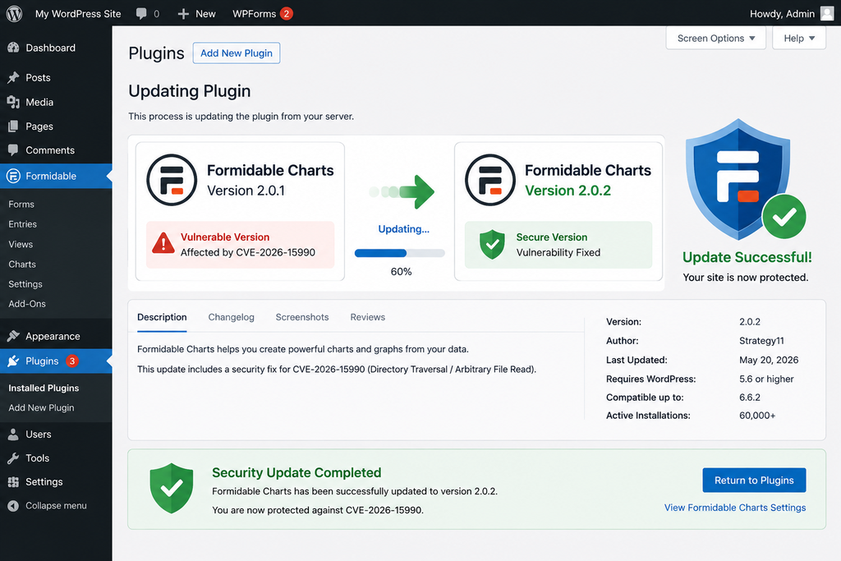Open Views in Formidable submenu
841x561 pixels.
point(21,245)
